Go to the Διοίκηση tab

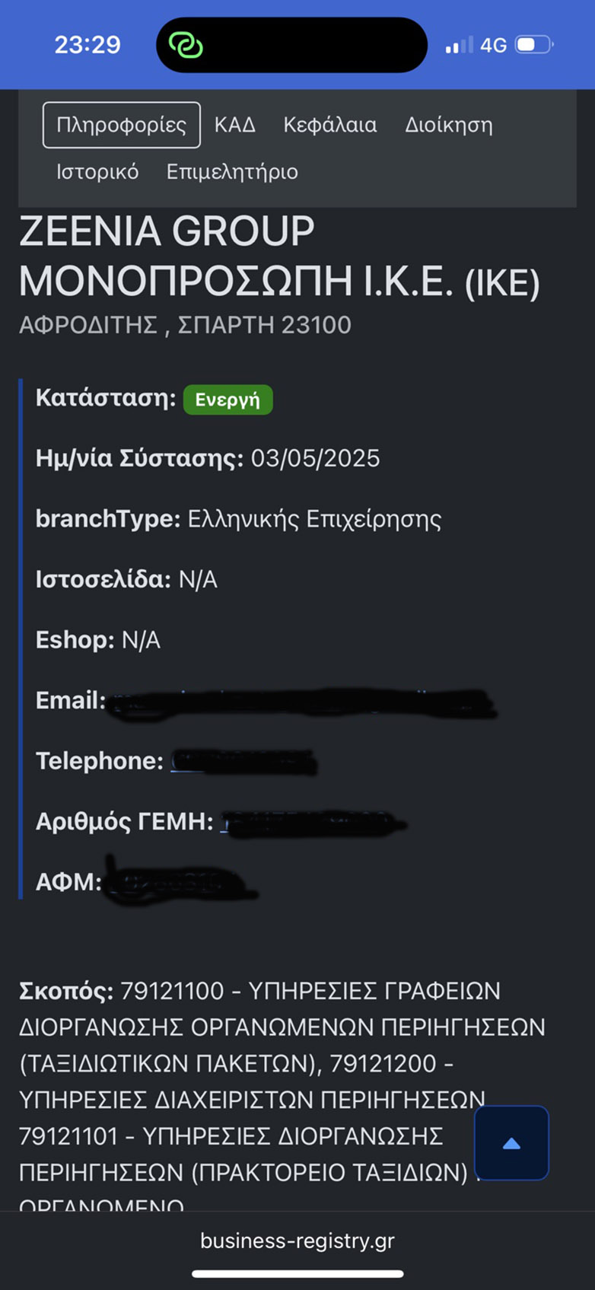click(x=448, y=125)
